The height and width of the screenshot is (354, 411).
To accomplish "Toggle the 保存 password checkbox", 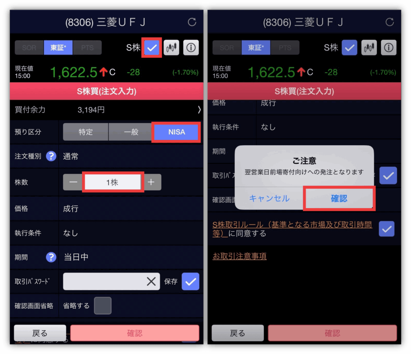I will coord(191,281).
